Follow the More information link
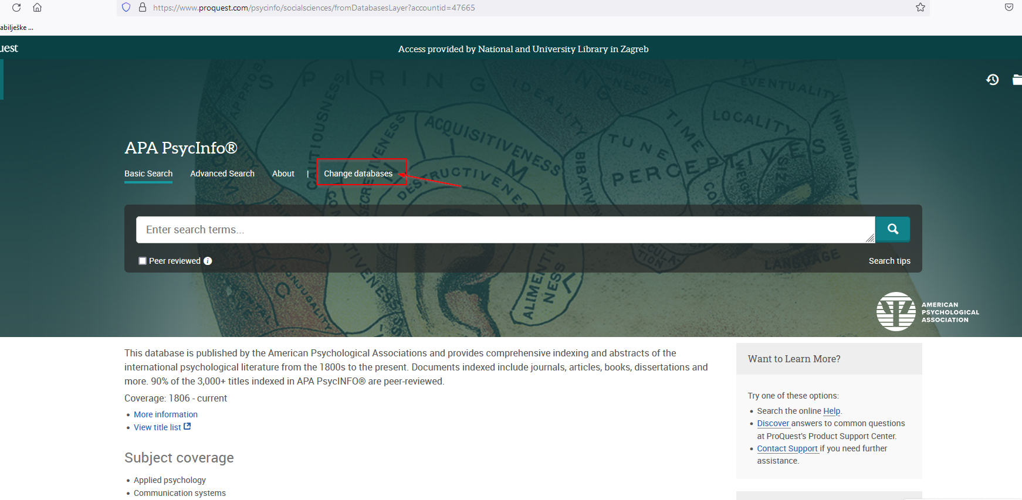Viewport: 1022px width, 500px height. click(x=165, y=414)
